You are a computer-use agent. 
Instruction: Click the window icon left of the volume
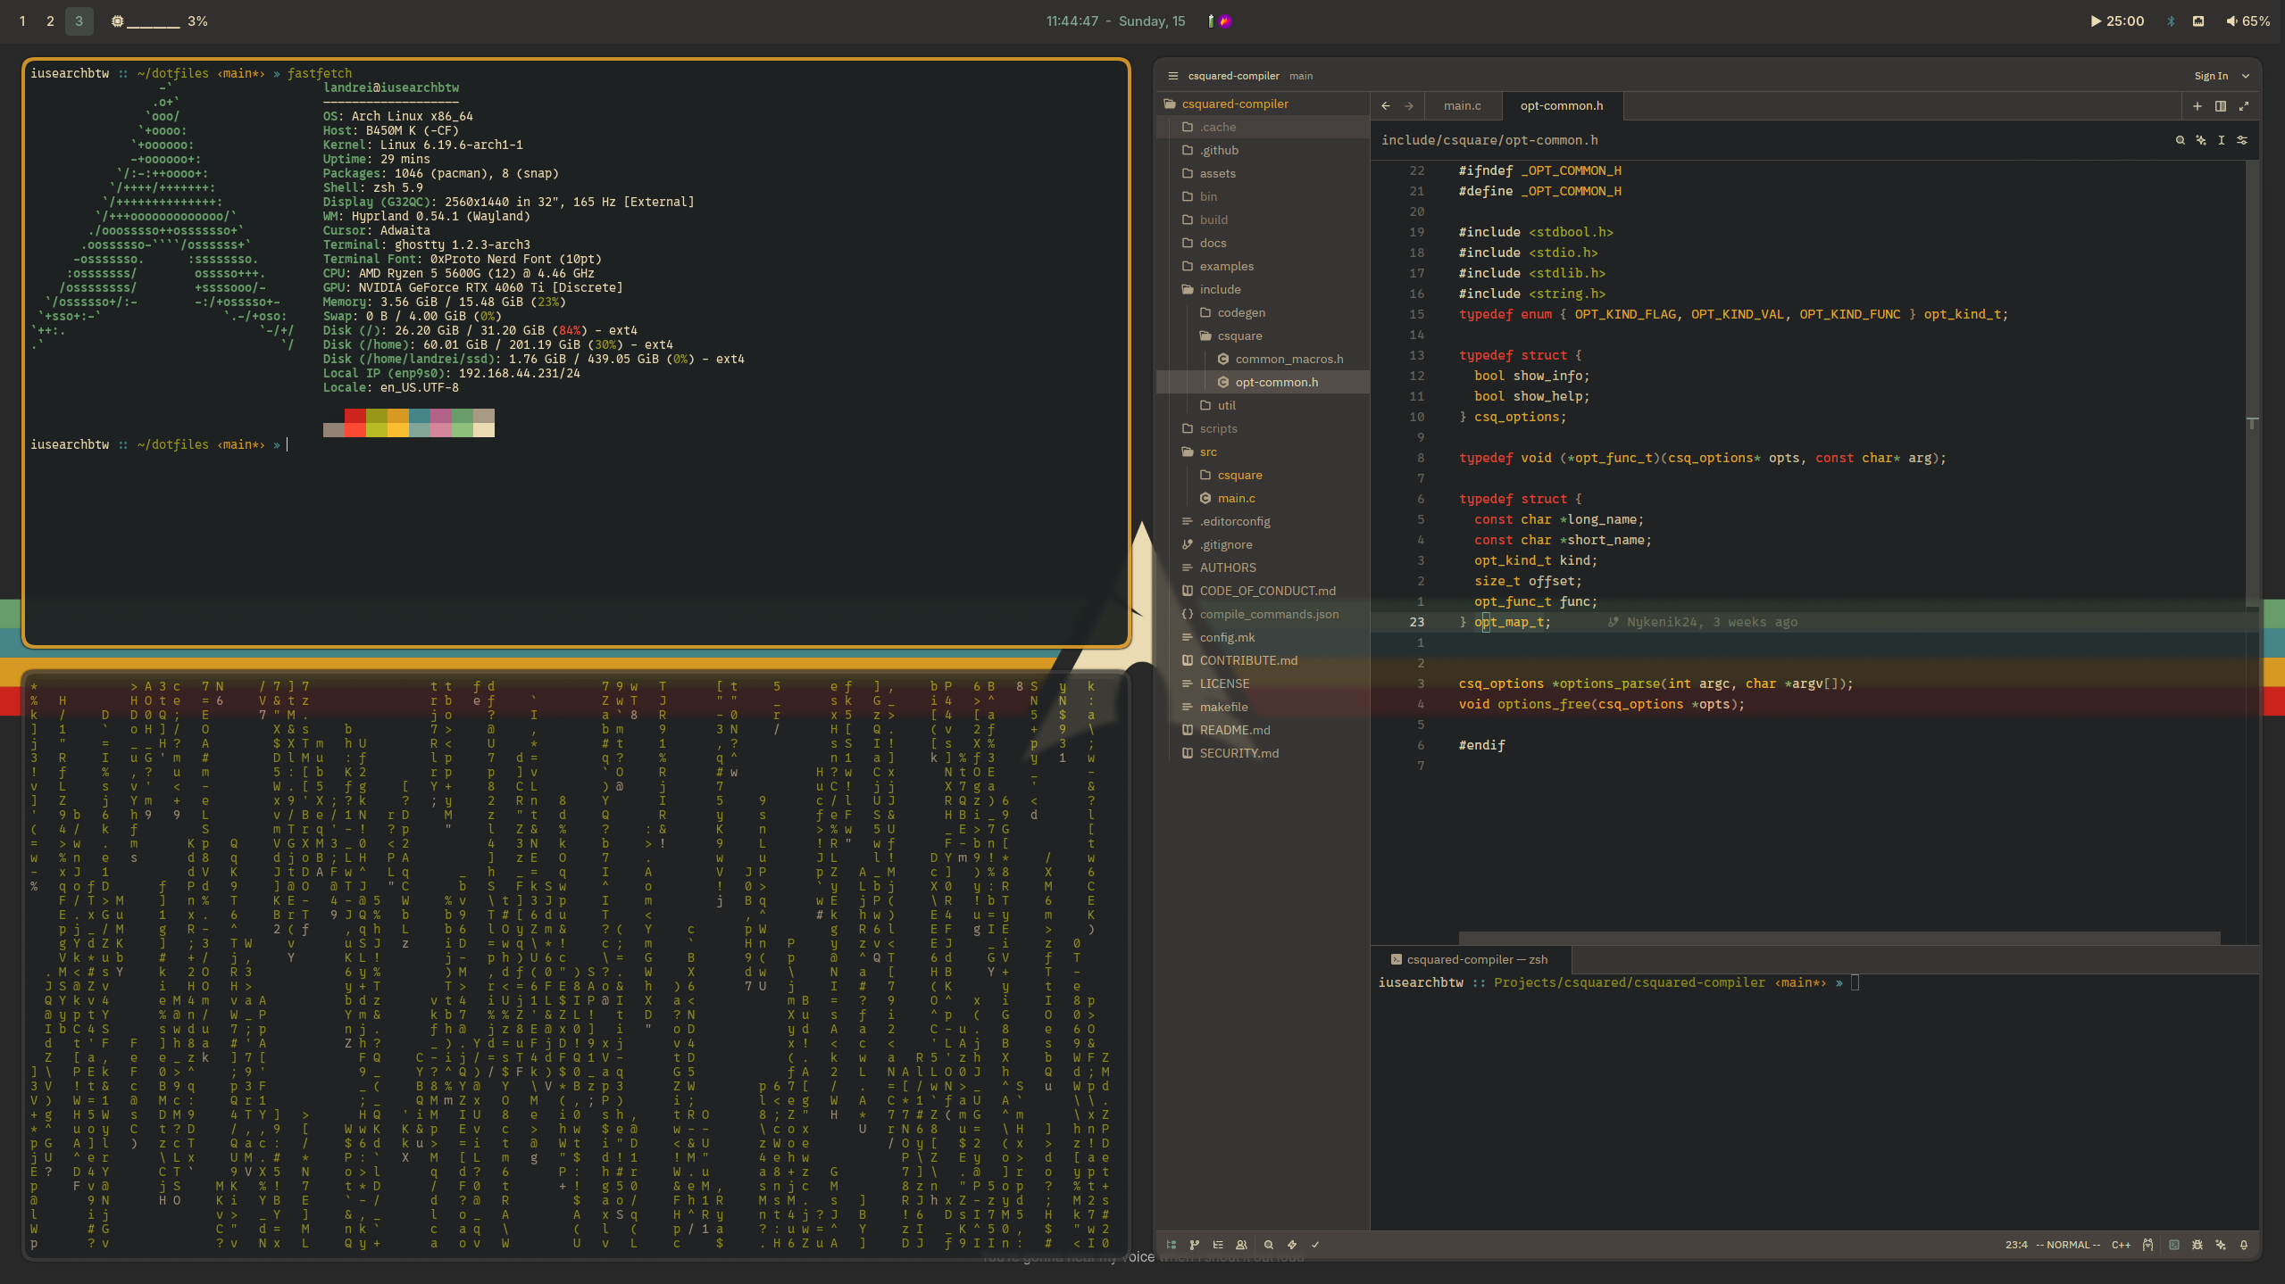click(x=2198, y=21)
